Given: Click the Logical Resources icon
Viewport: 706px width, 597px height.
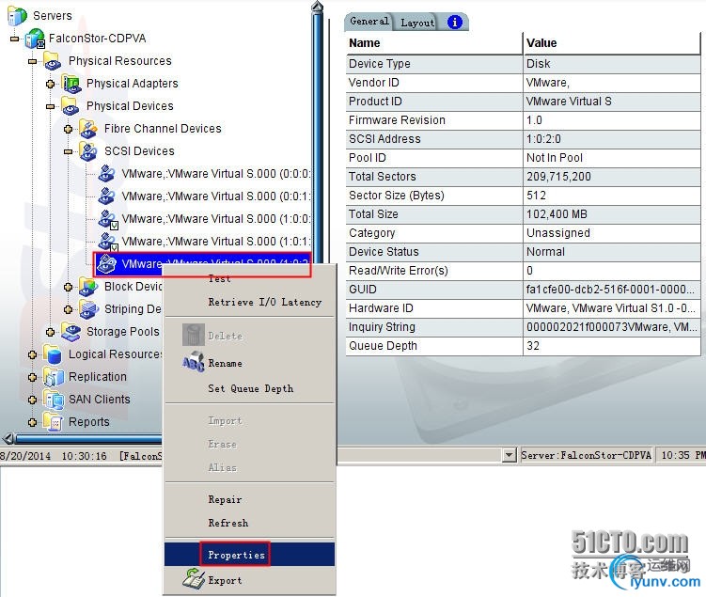Looking at the screenshot, I should coord(53,354).
